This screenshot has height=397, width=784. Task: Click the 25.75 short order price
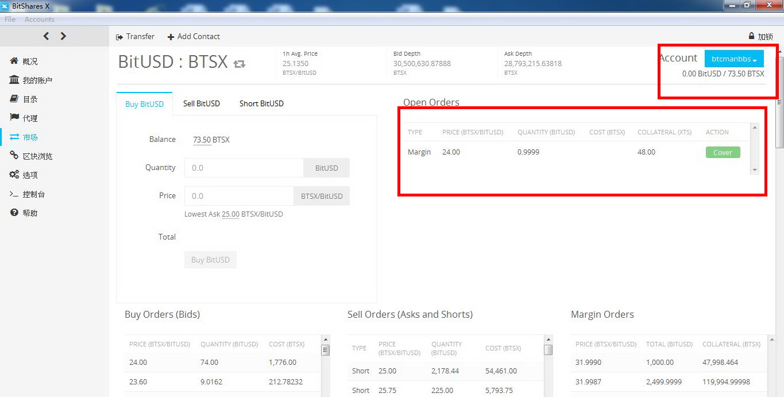tap(388, 391)
